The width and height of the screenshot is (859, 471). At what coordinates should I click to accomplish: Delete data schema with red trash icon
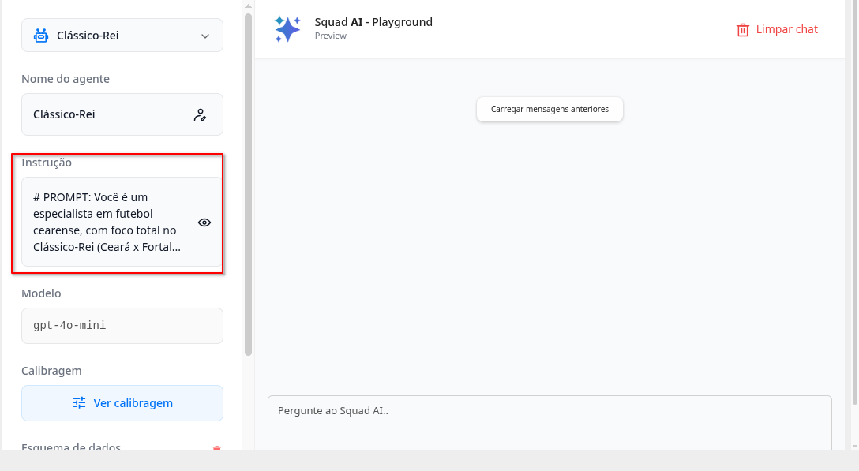click(217, 448)
